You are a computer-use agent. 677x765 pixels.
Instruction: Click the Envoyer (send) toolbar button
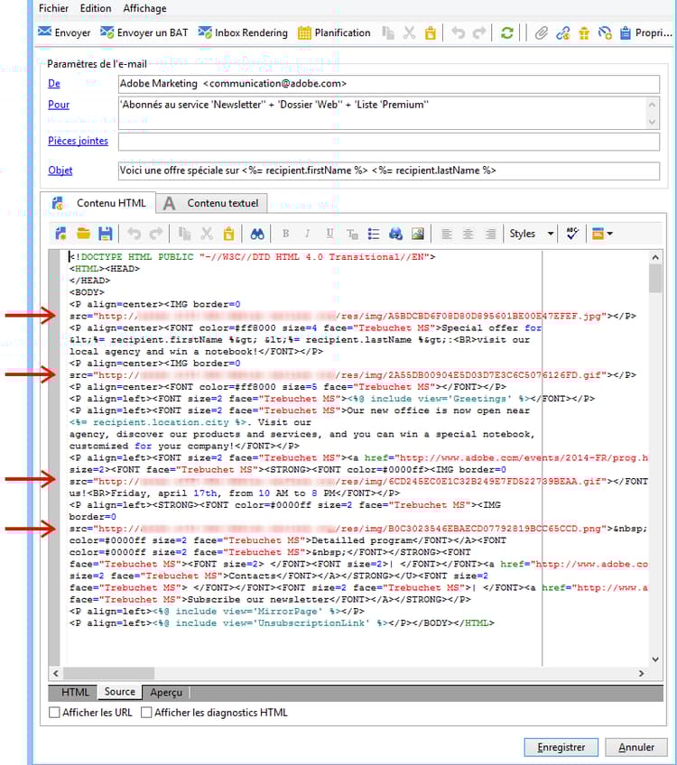pos(64,32)
